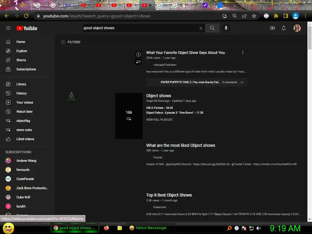Viewport: 312px width, 234px height.
Task: Click VIEW FULL PLAYLIST
Action: pos(159,119)
